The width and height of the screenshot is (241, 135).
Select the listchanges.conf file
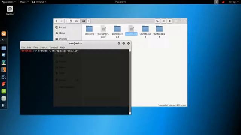point(103,31)
